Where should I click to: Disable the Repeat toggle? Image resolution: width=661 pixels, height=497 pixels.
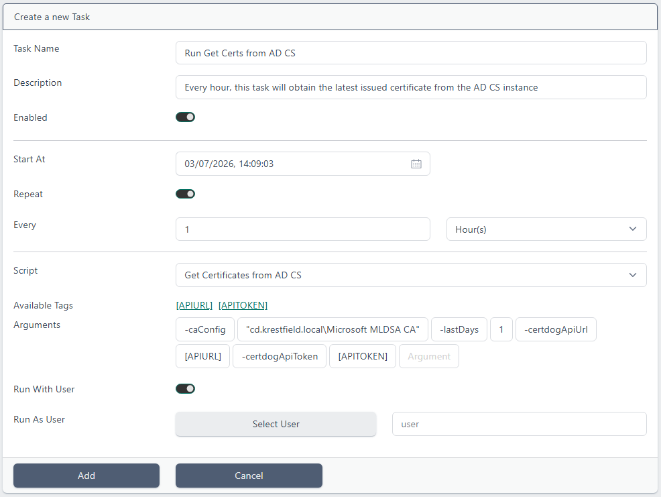[185, 194]
